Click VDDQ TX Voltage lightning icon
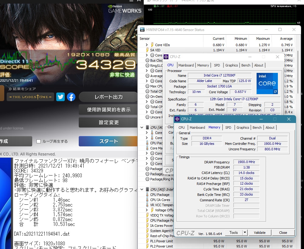The width and height of the screenshot is (304, 249). (147, 215)
